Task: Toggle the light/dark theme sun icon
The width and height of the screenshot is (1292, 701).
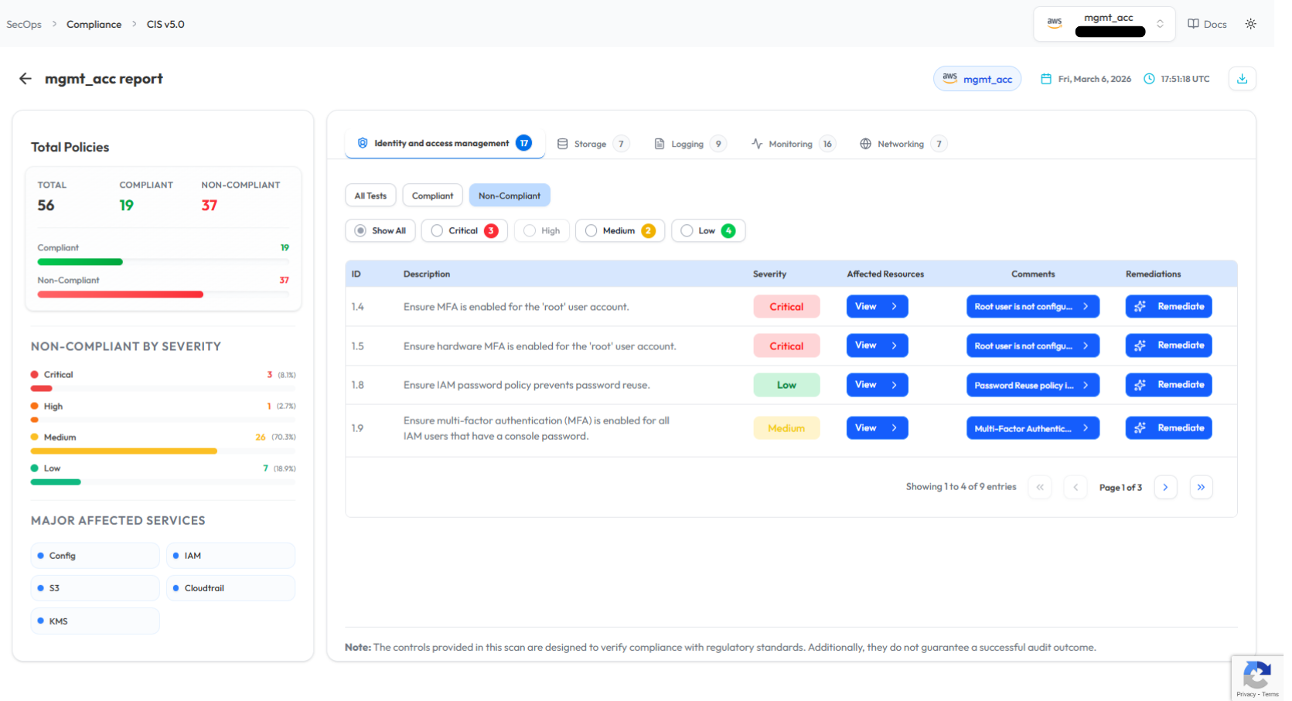Action: click(1250, 24)
